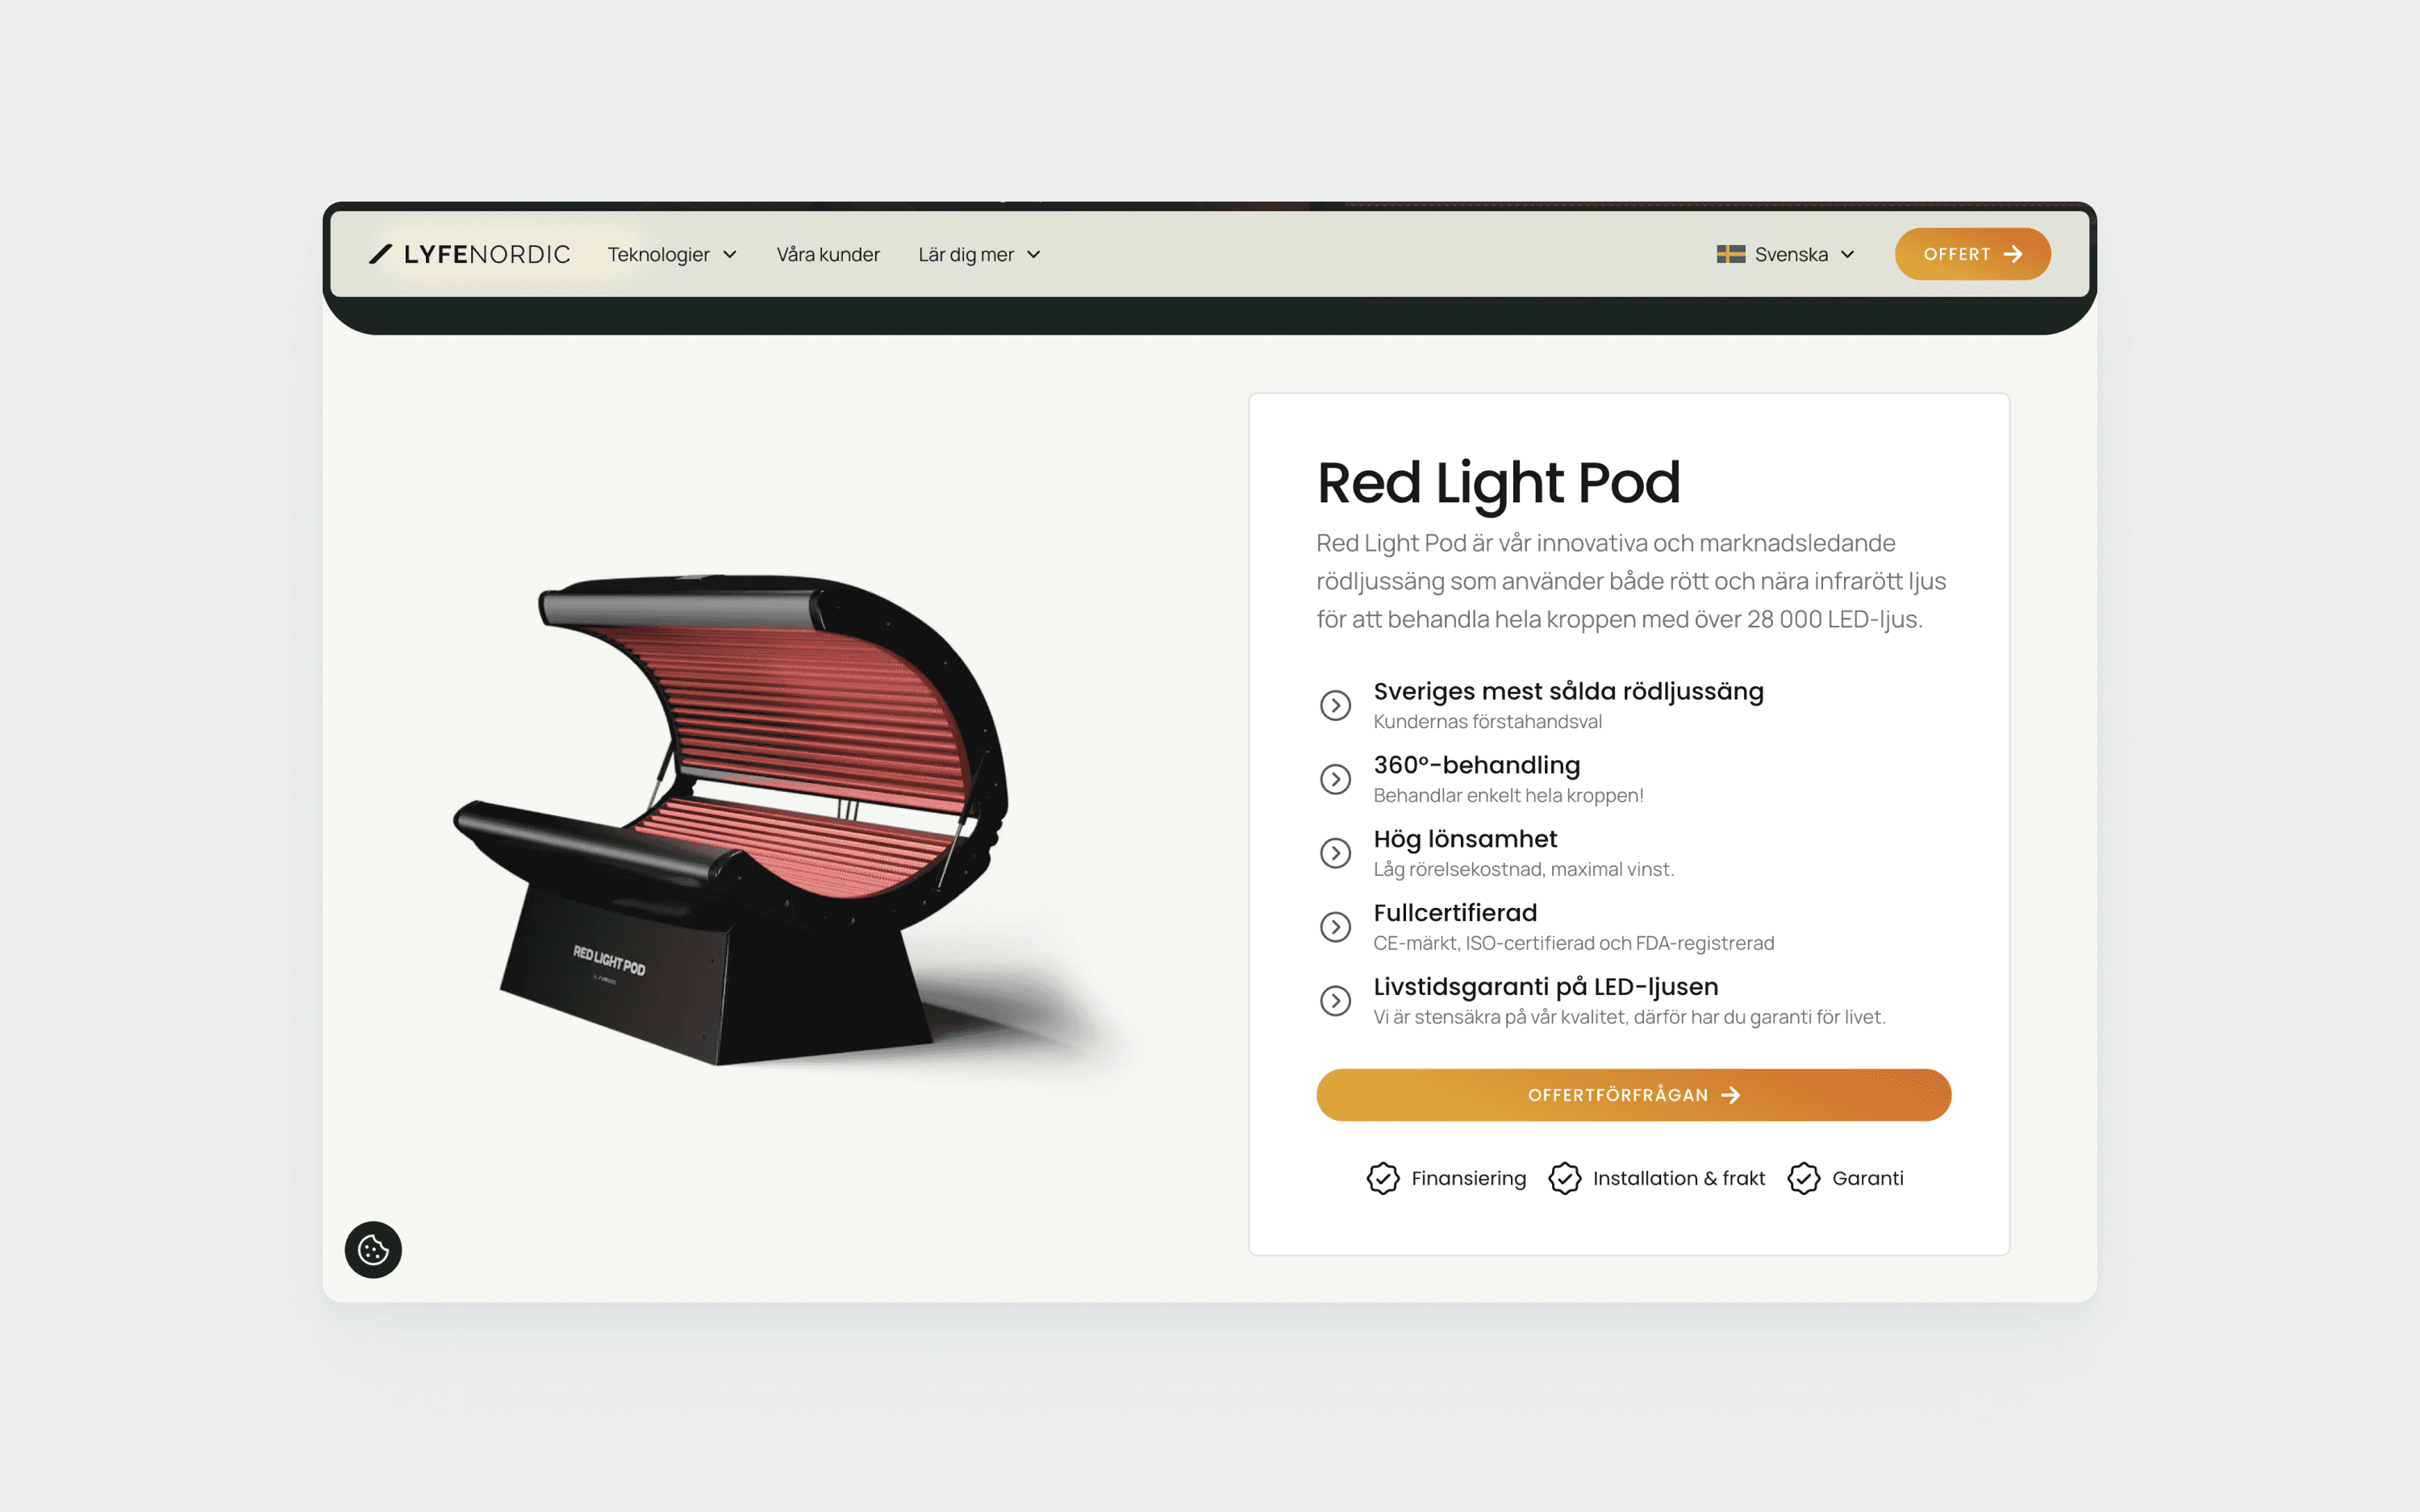
Task: Open the Svenska language selector
Action: click(1786, 254)
